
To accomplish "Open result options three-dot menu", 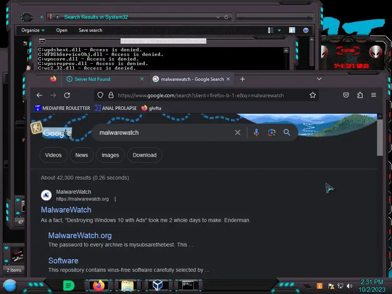I will coord(115,199).
